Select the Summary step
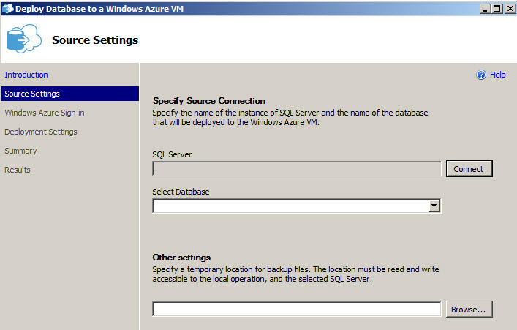Viewport: 517px width, 330px height. [x=20, y=151]
